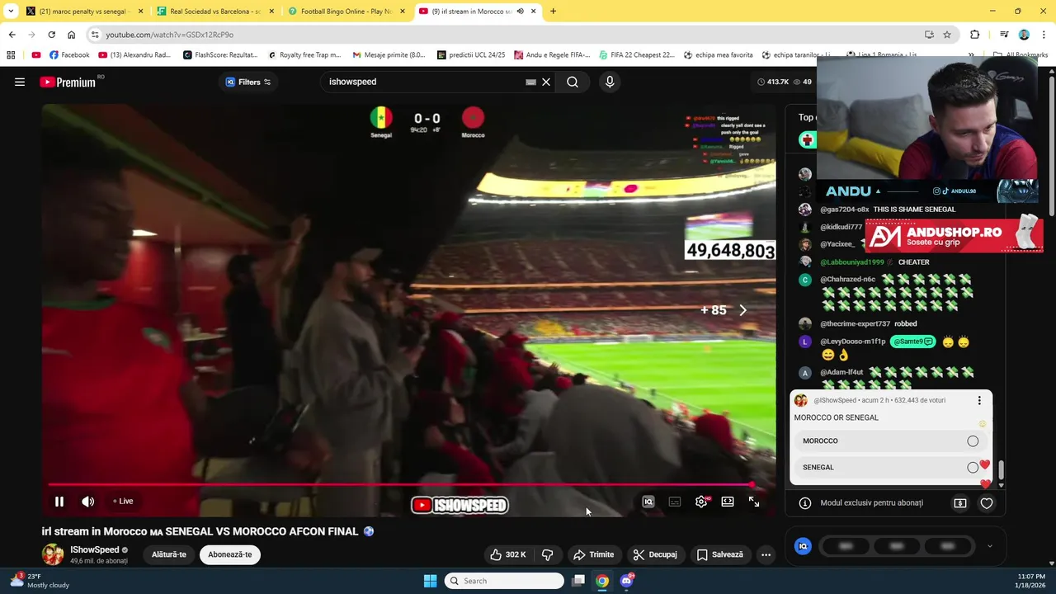1056x594 pixels.
Task: Open the weather widget 23°F Mostly cloudy
Action: coord(40,581)
